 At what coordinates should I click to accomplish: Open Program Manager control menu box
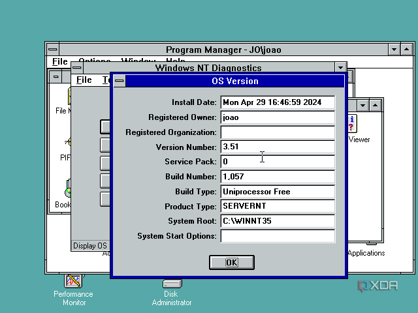tap(53, 50)
